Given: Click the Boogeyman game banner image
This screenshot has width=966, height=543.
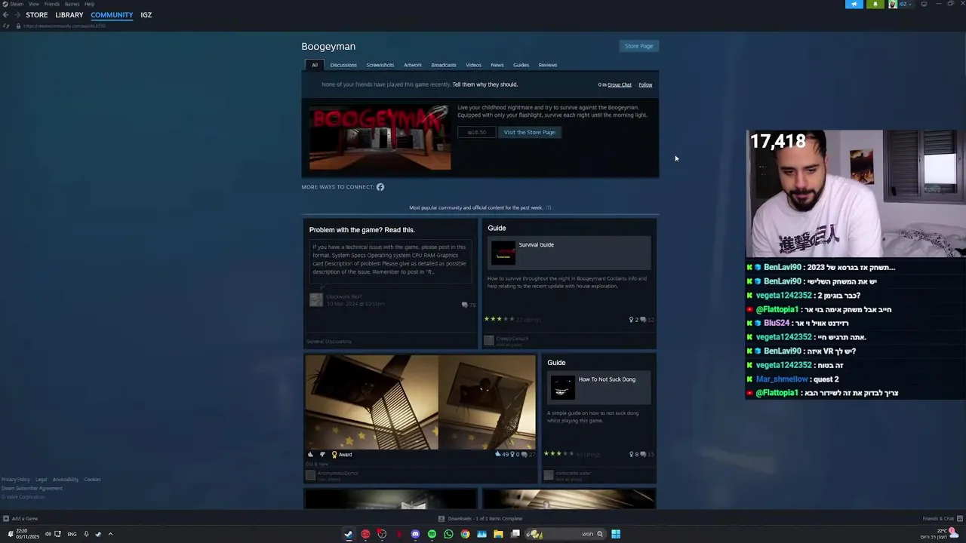Looking at the screenshot, I should [380, 138].
